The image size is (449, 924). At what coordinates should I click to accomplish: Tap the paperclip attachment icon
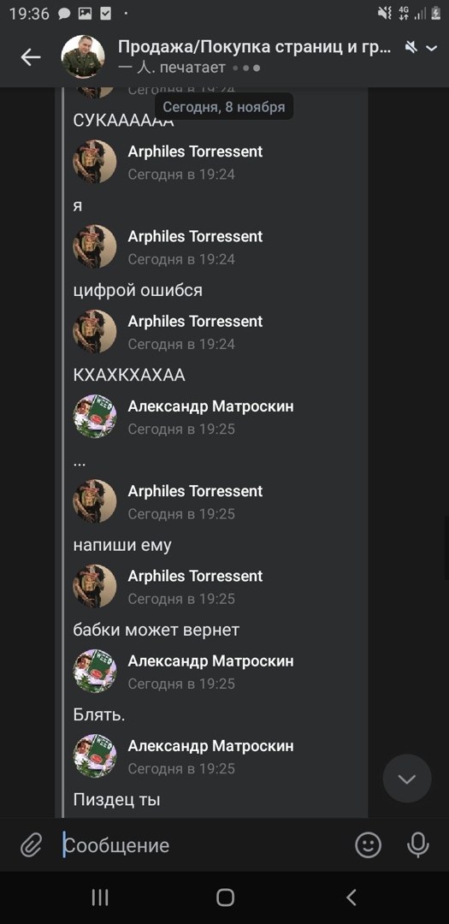(x=30, y=845)
